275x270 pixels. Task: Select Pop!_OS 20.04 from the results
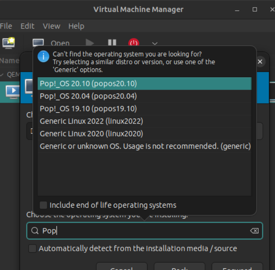coord(88,96)
